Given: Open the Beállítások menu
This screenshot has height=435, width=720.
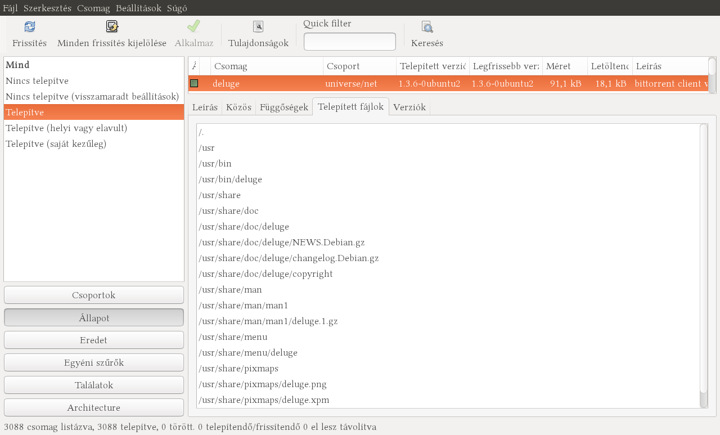Looking at the screenshot, I should [x=138, y=8].
